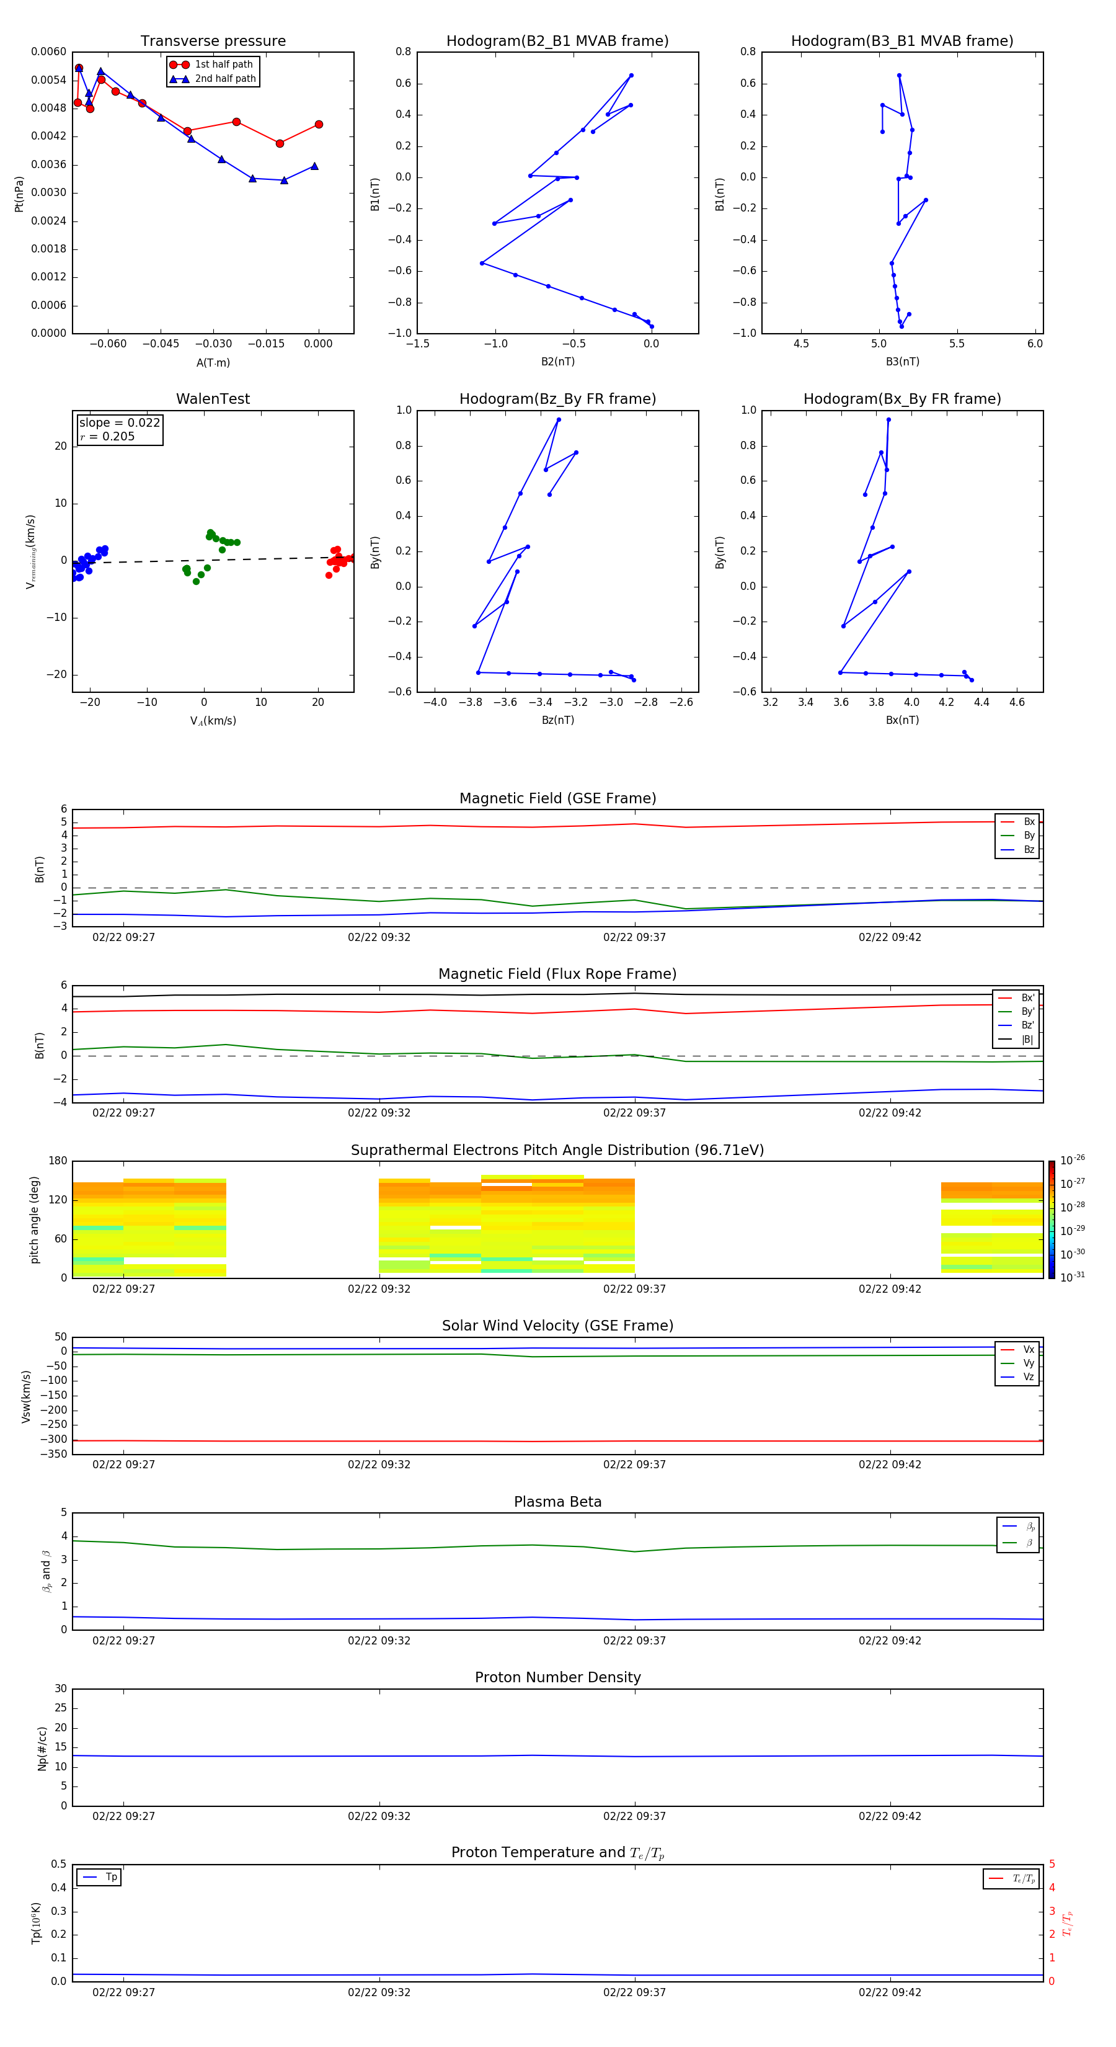Click the 'Bx(nT)' x-axis label

(902, 720)
